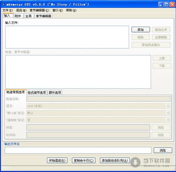Click the 添加到任务队列(A) button
Viewport: 176px width, 172px height.
click(x=115, y=161)
